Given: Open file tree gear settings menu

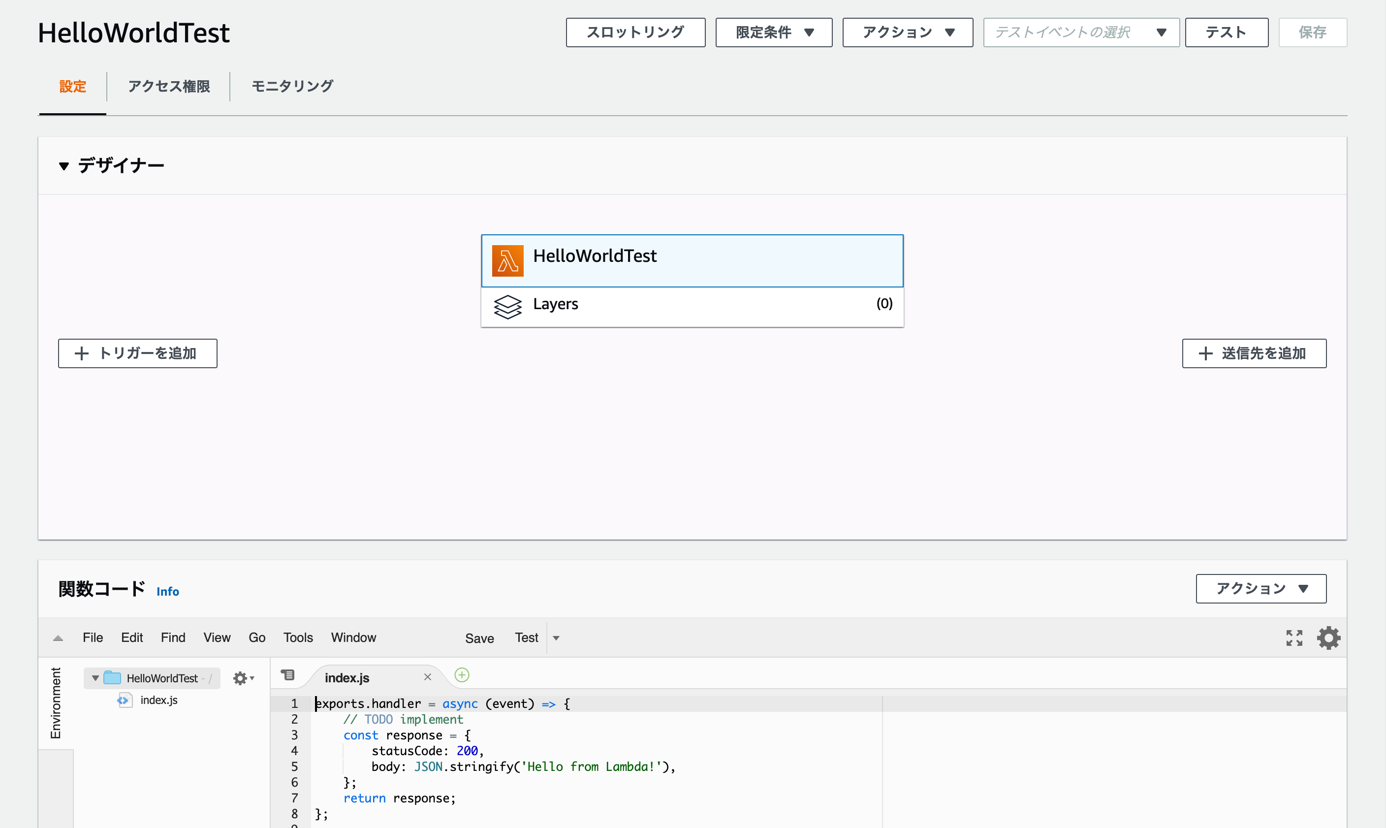Looking at the screenshot, I should [x=243, y=678].
